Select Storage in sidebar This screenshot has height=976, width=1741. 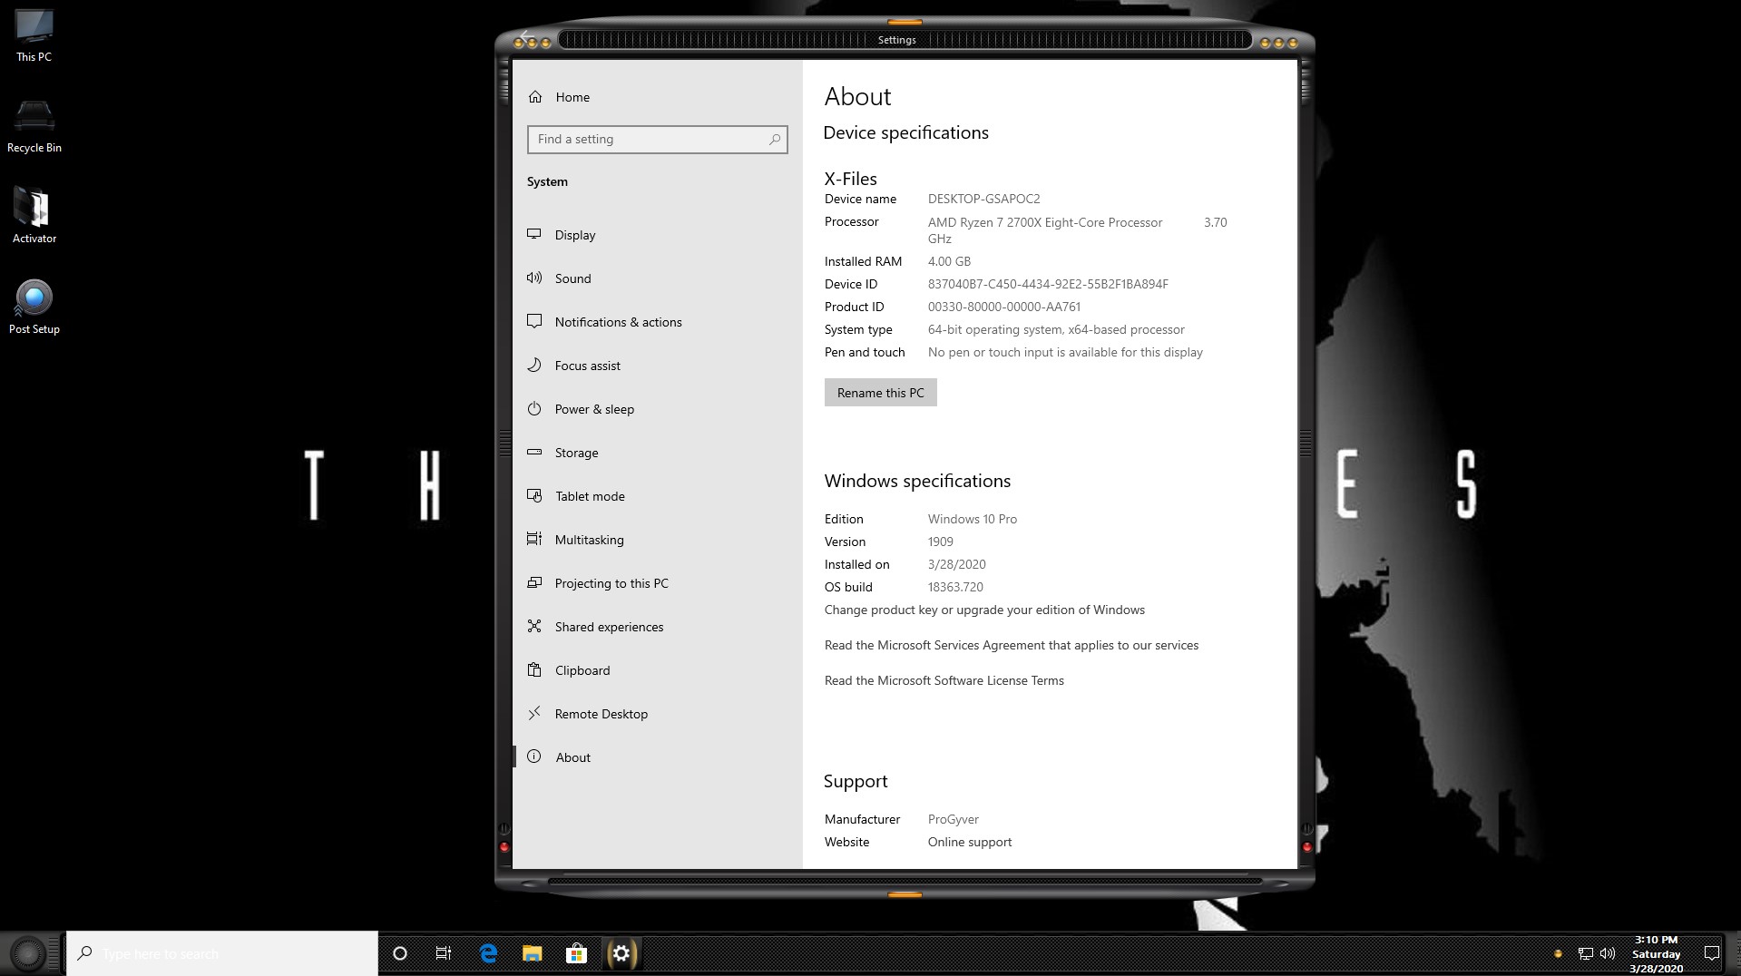(x=657, y=453)
